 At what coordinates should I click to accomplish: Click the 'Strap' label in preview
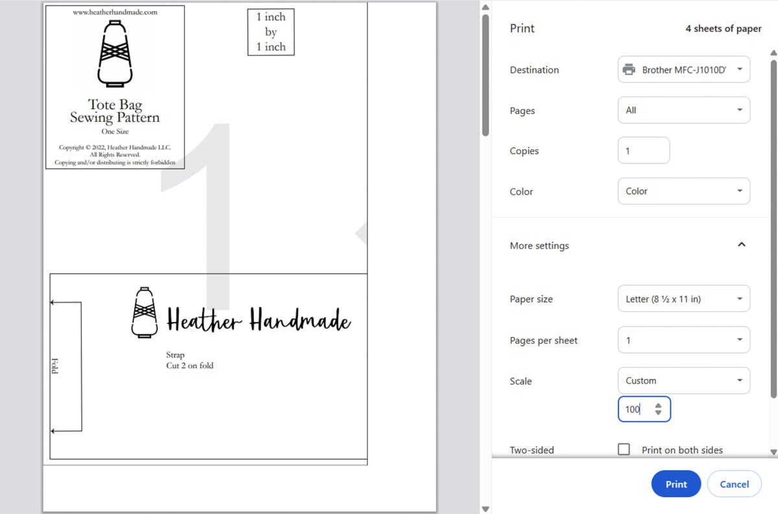coord(175,355)
